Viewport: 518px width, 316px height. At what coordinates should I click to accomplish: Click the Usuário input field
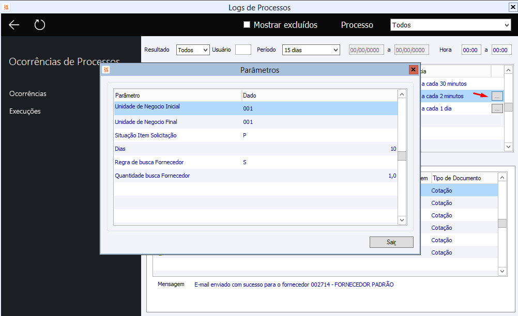pyautogui.click(x=243, y=50)
